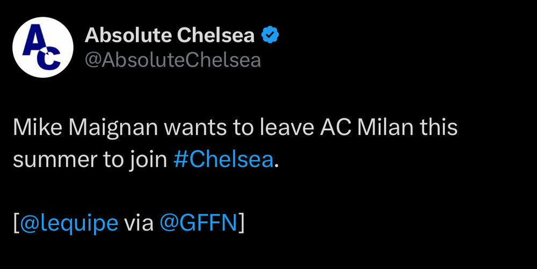The height and width of the screenshot is (269, 537).
Task: Click the blue verified badge icon
Action: [270, 35]
